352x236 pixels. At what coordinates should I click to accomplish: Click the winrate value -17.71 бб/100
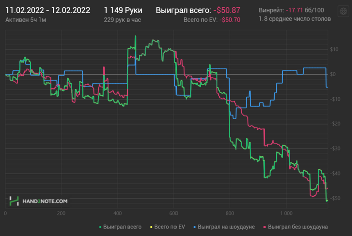(305, 10)
